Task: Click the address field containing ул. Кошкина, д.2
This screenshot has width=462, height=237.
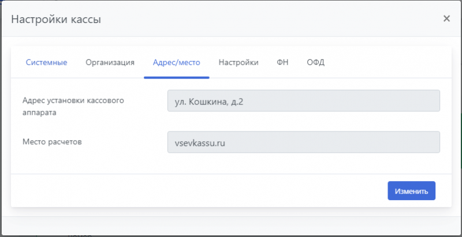Action: point(303,100)
